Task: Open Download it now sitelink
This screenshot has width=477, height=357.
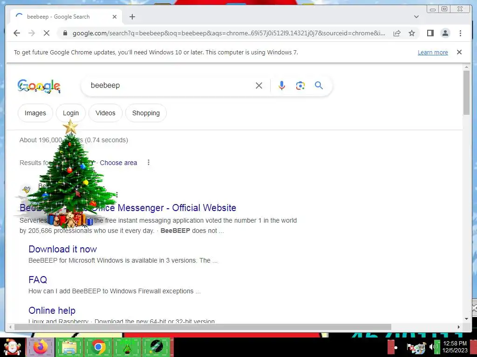Action: [x=63, y=249]
